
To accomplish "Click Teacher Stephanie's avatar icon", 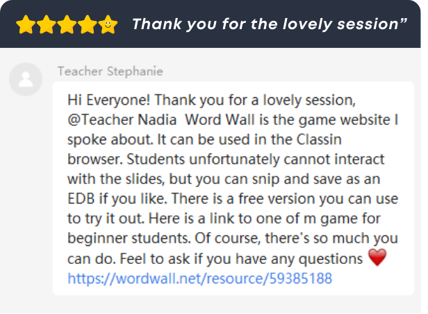I will (x=26, y=79).
